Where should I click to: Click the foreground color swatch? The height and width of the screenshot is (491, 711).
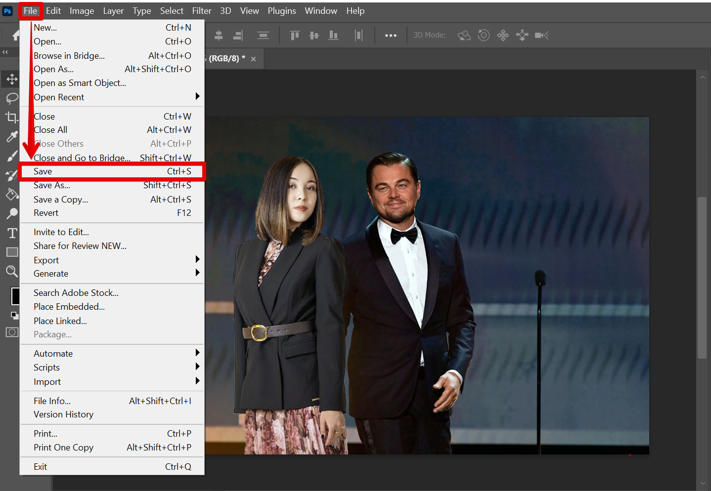[15, 296]
